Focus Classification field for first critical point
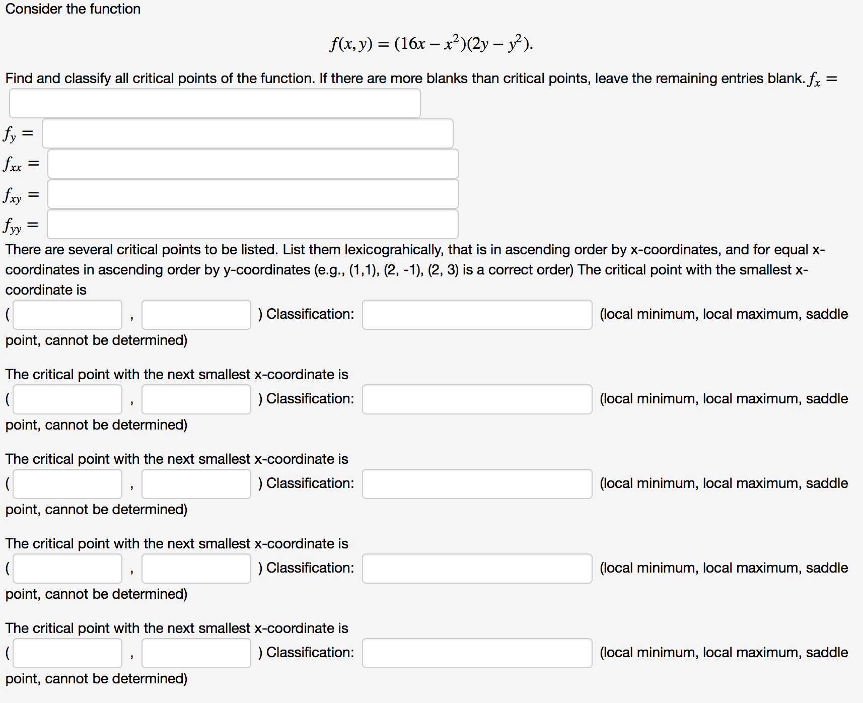Screen dimensions: 863x703 point(477,315)
